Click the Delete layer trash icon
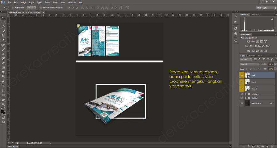 coord(272,146)
